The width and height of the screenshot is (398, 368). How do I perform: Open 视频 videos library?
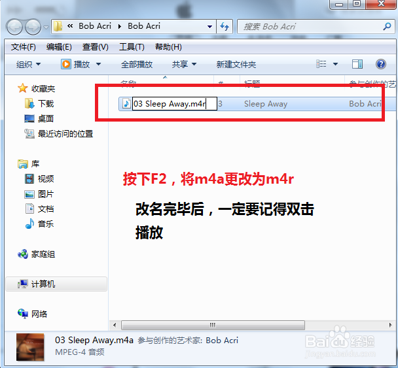(x=46, y=179)
